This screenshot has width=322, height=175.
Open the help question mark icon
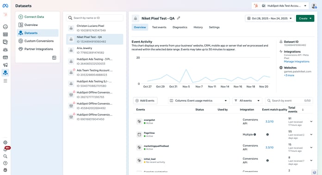click(6, 163)
